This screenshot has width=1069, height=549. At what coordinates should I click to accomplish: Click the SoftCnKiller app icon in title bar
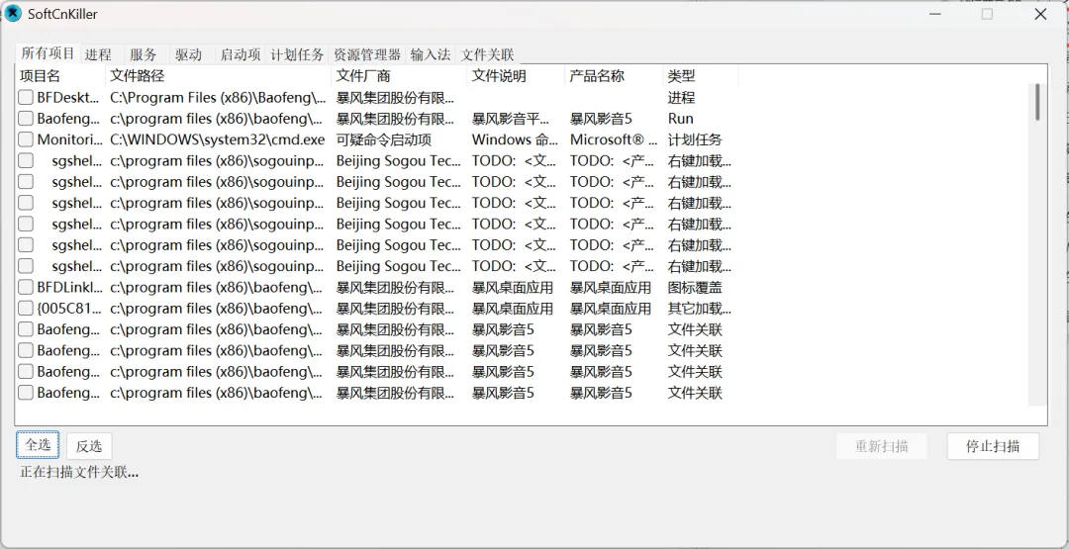point(13,14)
